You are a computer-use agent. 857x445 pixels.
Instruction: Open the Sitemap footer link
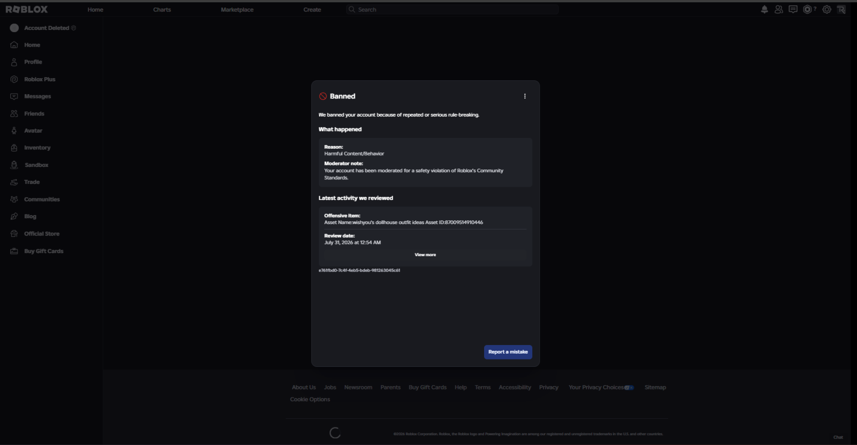pyautogui.click(x=655, y=387)
